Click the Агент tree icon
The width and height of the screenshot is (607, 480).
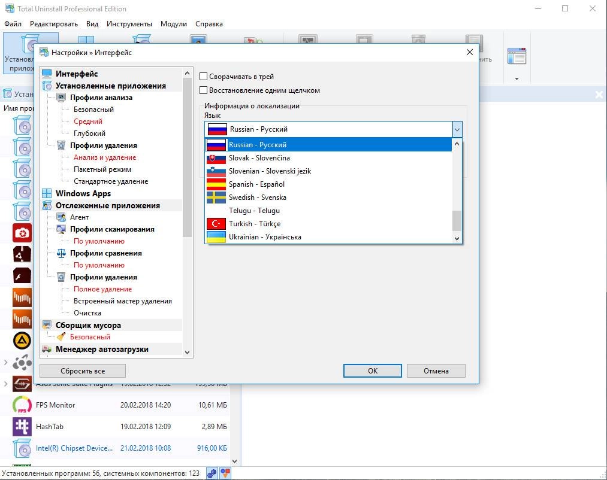(61, 217)
